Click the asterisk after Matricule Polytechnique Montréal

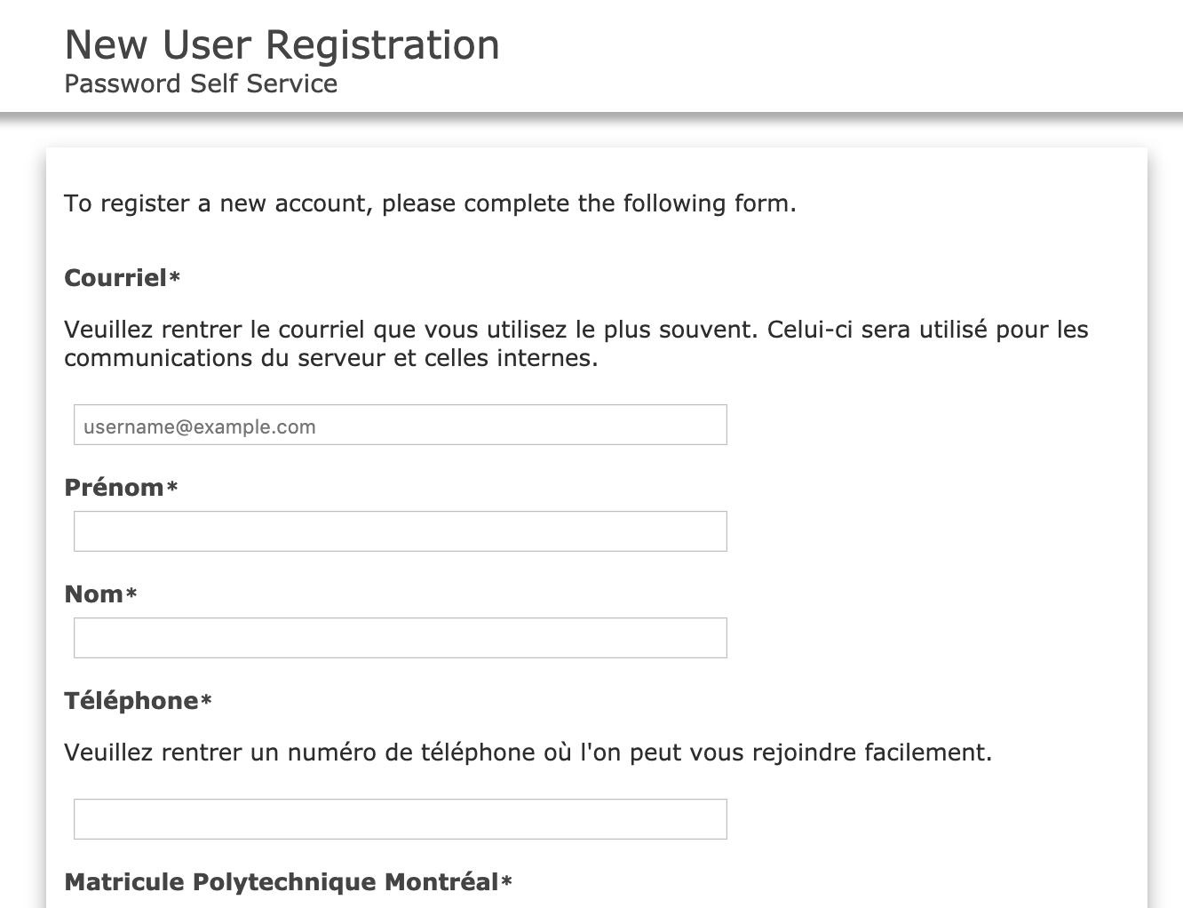[x=507, y=882]
